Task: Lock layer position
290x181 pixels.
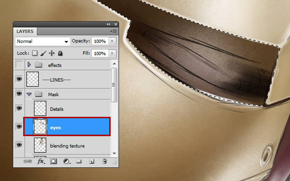Action: 52,53
